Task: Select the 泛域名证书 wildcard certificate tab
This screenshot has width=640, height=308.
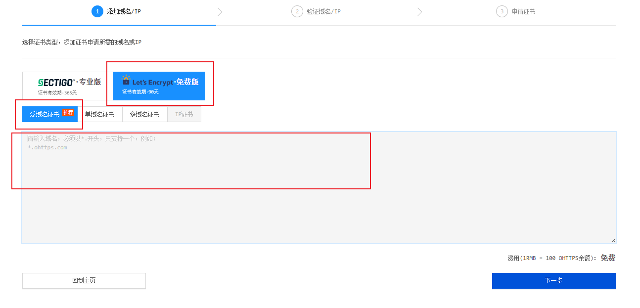Action: [x=45, y=114]
